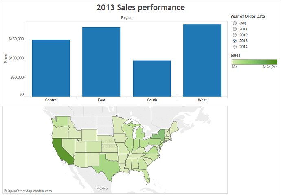
Task: Click the Sales axis label
Action: point(6,58)
